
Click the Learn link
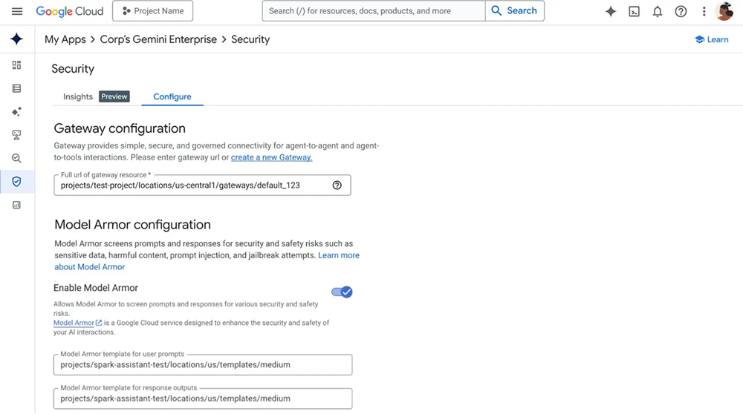point(712,40)
